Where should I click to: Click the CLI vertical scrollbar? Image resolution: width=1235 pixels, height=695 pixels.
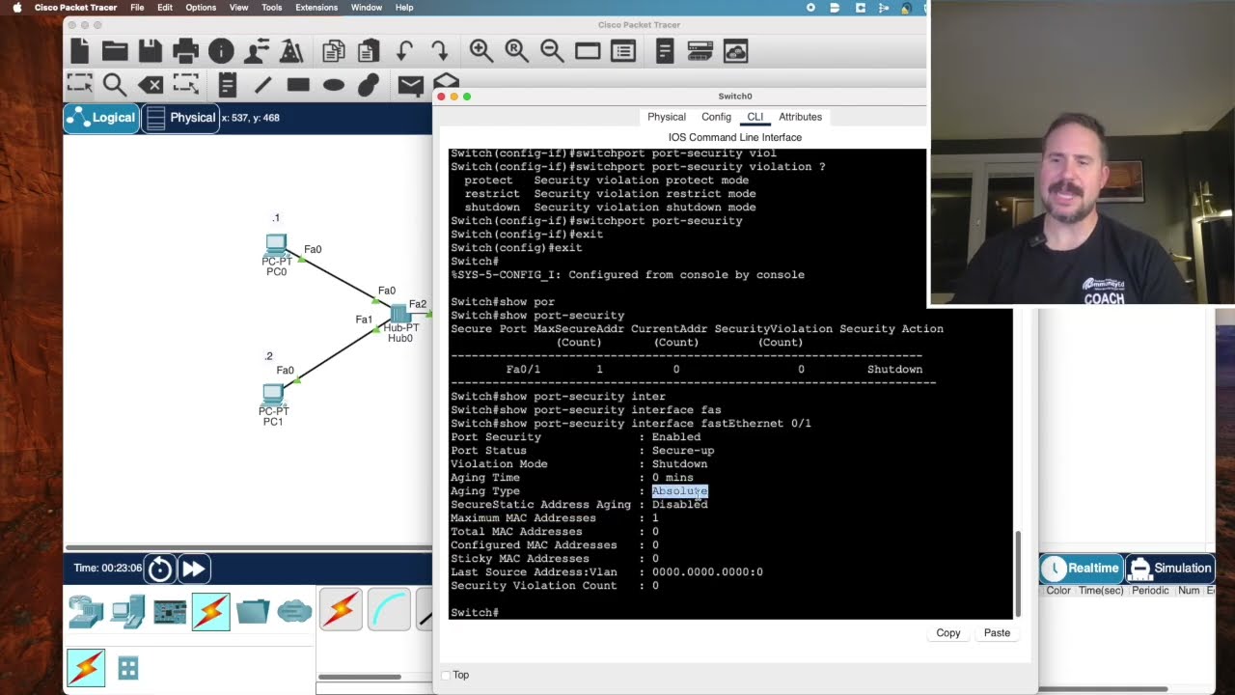pyautogui.click(x=1017, y=573)
